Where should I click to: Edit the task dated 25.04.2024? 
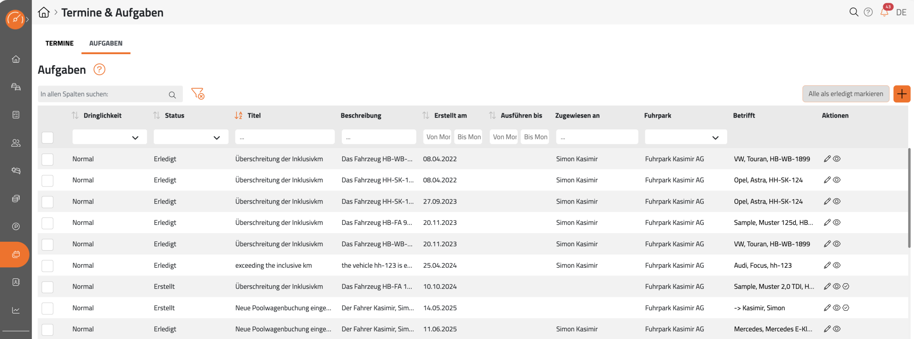tap(827, 265)
